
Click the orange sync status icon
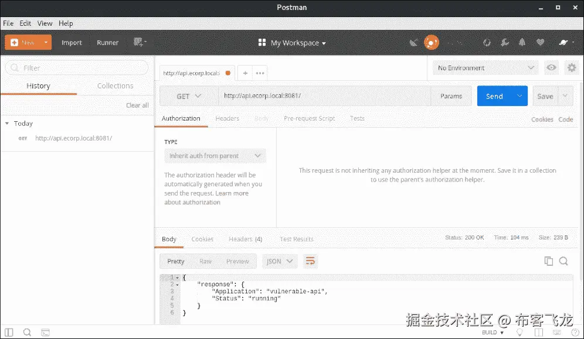[432, 43]
